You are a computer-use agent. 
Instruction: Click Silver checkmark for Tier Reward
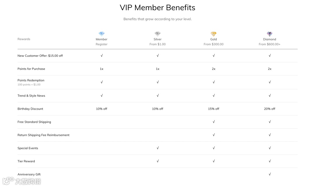pyautogui.click(x=157, y=161)
